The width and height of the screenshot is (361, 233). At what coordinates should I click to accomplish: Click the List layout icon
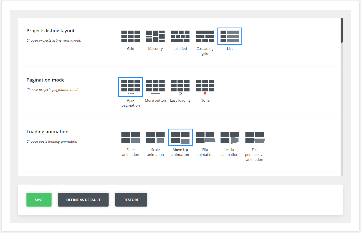point(230,36)
